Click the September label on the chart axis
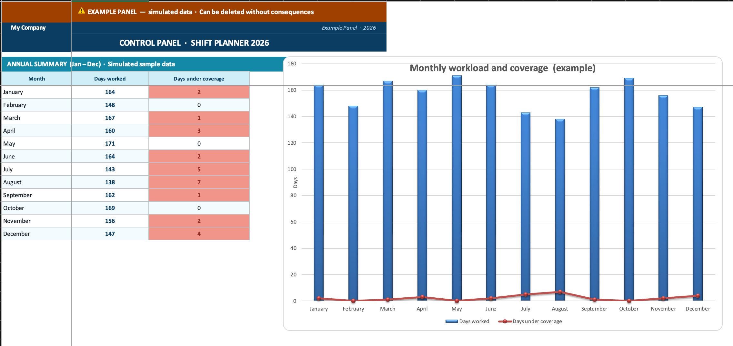Viewport: 733px width, 346px height. 594,309
